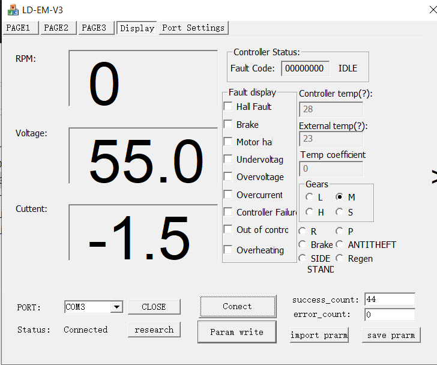Screen dimensions: 437x365
Task: Click the LD-EM-V3 app icon in title bar
Action: click(13, 10)
